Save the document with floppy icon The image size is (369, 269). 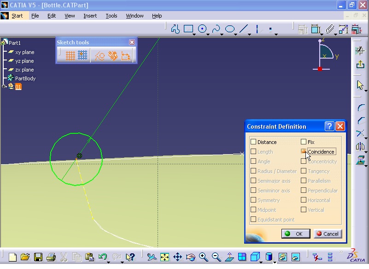tap(38, 257)
